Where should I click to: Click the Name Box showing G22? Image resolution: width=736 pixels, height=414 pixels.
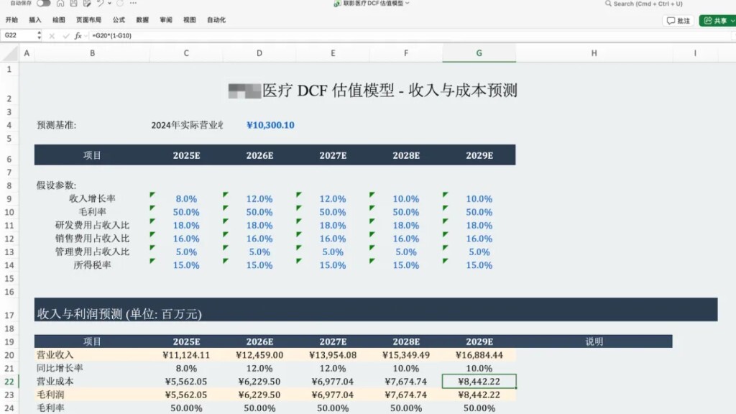tap(18, 35)
